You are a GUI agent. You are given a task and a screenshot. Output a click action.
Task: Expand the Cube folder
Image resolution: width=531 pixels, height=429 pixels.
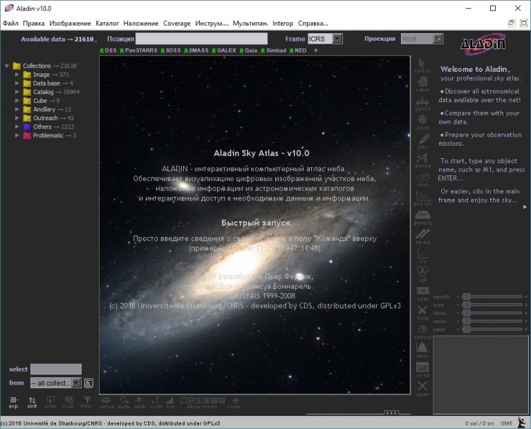[x=17, y=100]
